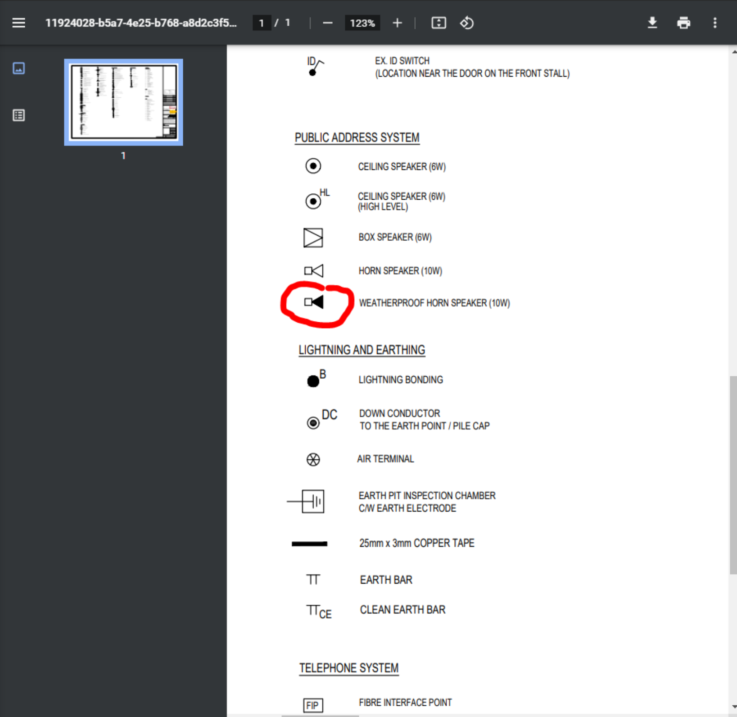Zoom in on the document

tap(397, 23)
